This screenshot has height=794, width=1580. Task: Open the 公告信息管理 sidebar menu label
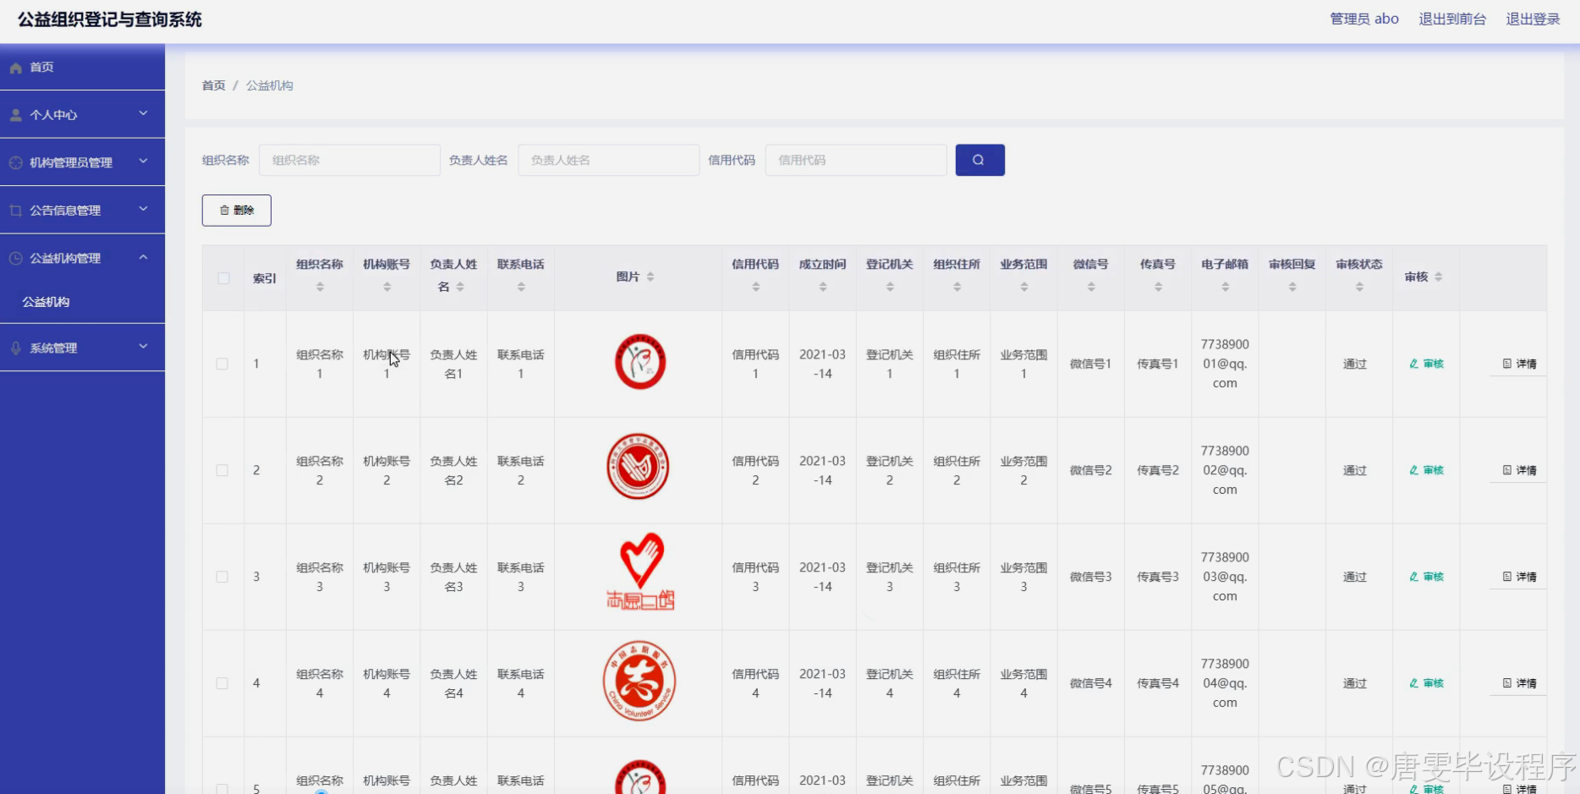(65, 211)
